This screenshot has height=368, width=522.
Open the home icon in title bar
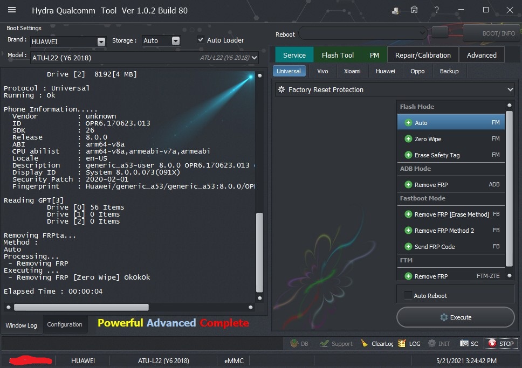pos(414,10)
